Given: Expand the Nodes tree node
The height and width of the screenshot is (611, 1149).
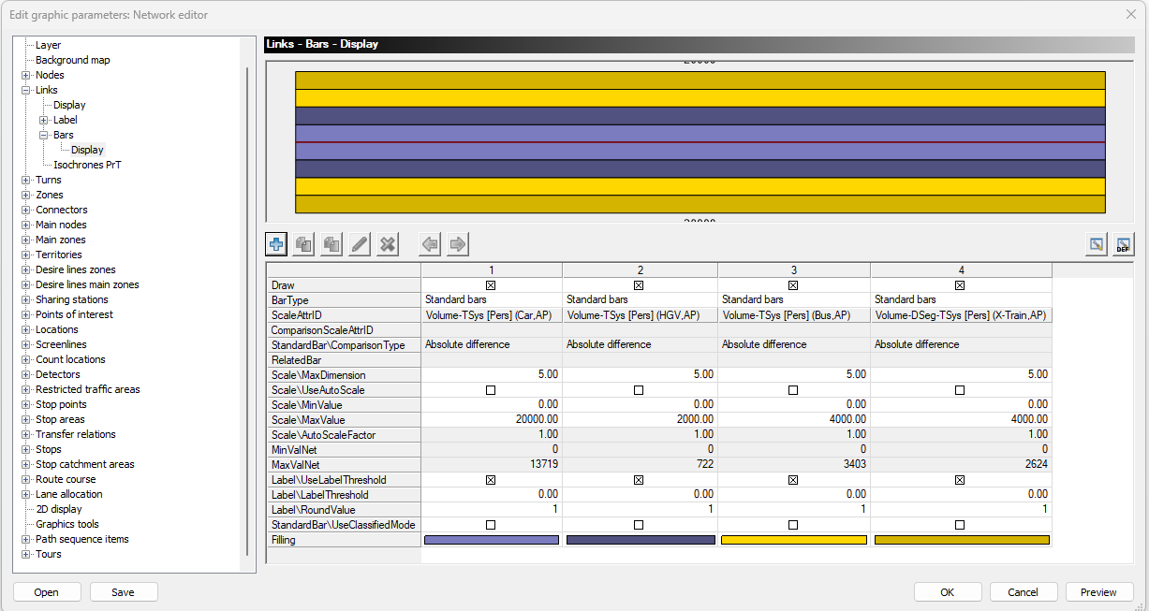Looking at the screenshot, I should point(26,75).
